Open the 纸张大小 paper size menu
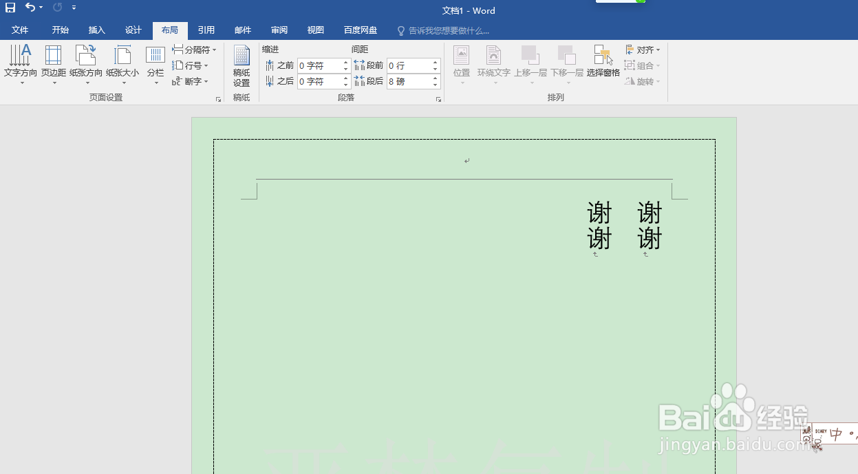 tap(122, 65)
